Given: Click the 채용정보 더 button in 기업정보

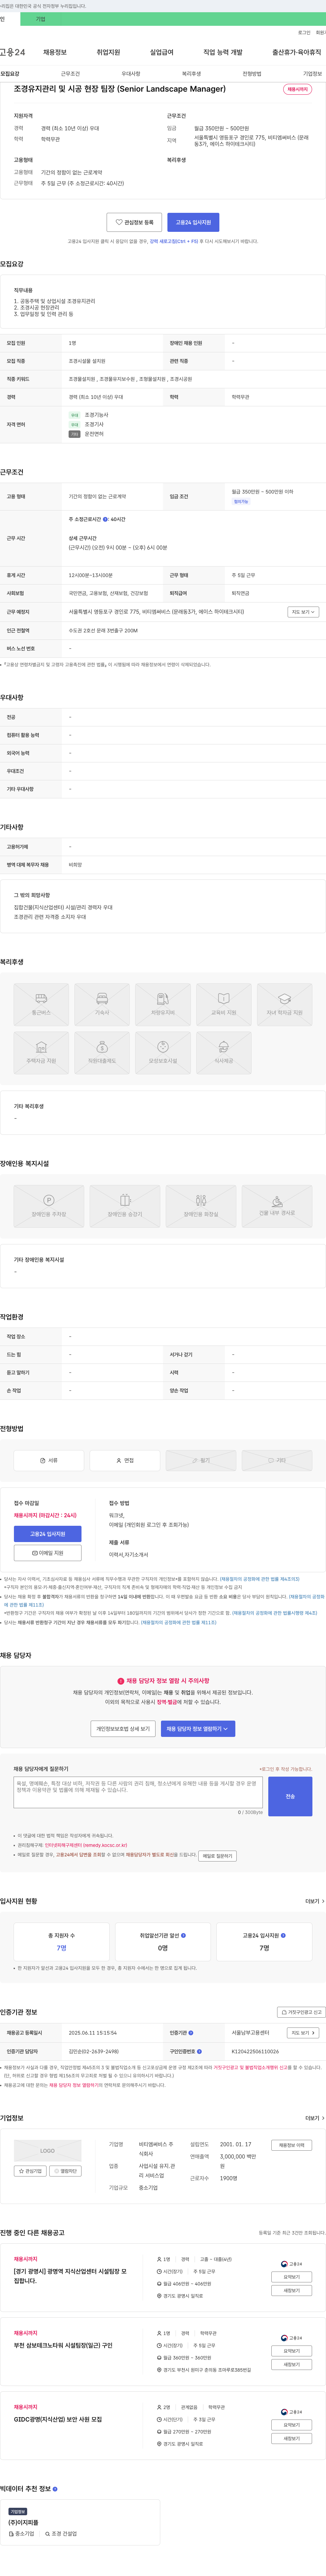Looking at the screenshot, I should tap(292, 2145).
